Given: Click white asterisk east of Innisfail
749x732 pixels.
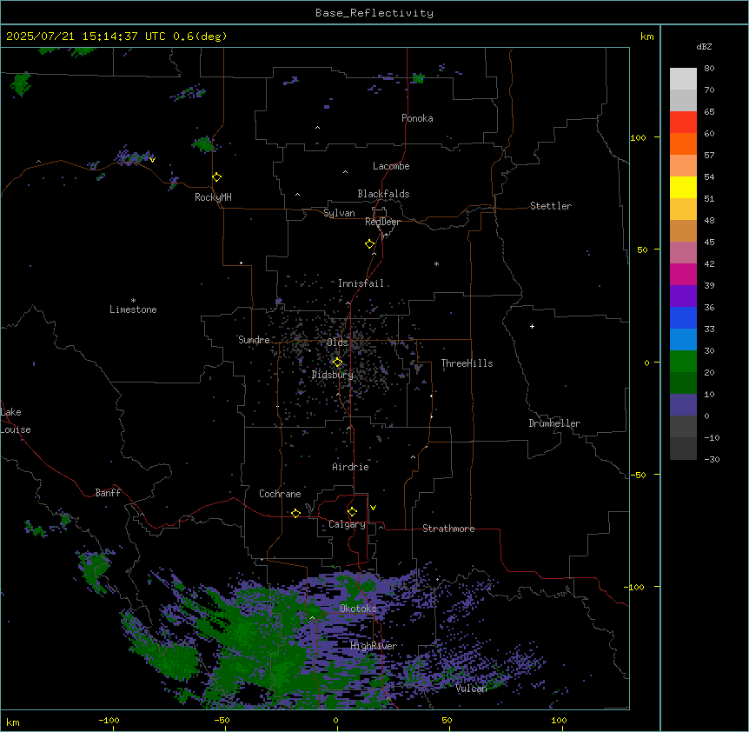Looking at the screenshot, I should click(x=436, y=263).
